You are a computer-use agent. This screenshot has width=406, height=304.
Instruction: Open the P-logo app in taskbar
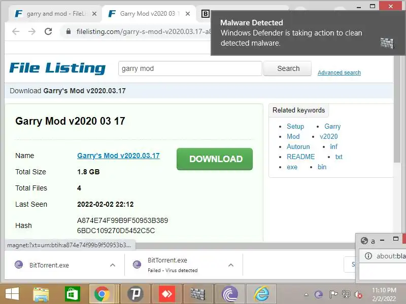click(x=136, y=294)
